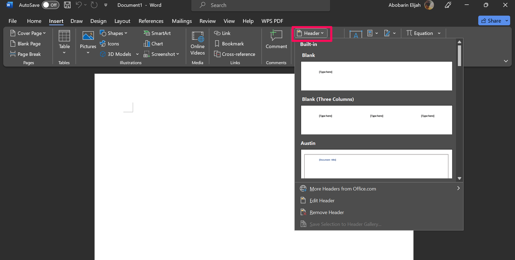The height and width of the screenshot is (260, 515).
Task: Select the Austin header thumbnail
Action: (376, 164)
